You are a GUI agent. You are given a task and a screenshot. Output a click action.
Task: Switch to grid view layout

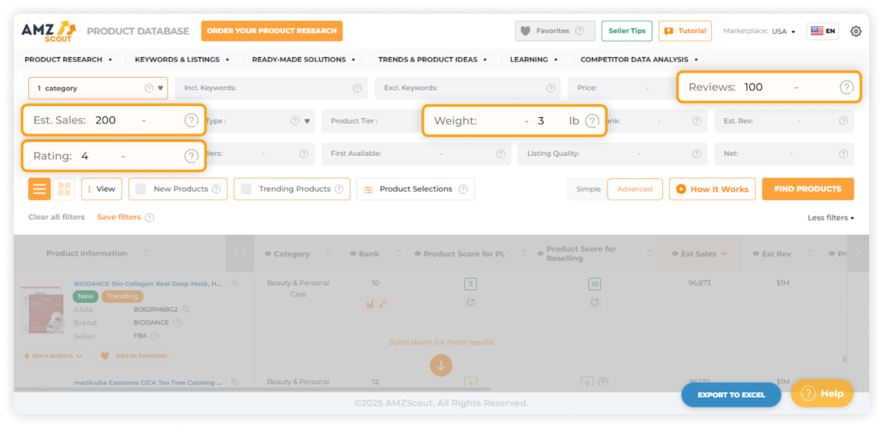click(63, 188)
